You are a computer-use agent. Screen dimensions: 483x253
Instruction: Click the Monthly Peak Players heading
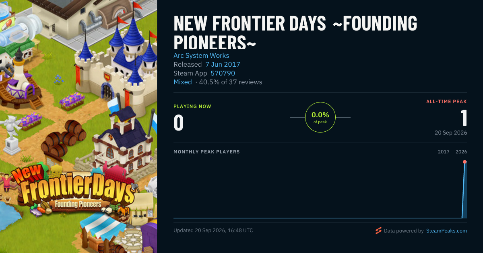pyautogui.click(x=206, y=152)
